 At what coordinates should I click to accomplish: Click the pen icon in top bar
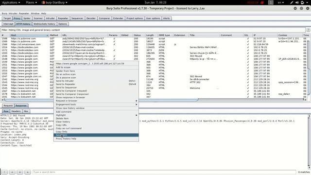coord(292,2)
